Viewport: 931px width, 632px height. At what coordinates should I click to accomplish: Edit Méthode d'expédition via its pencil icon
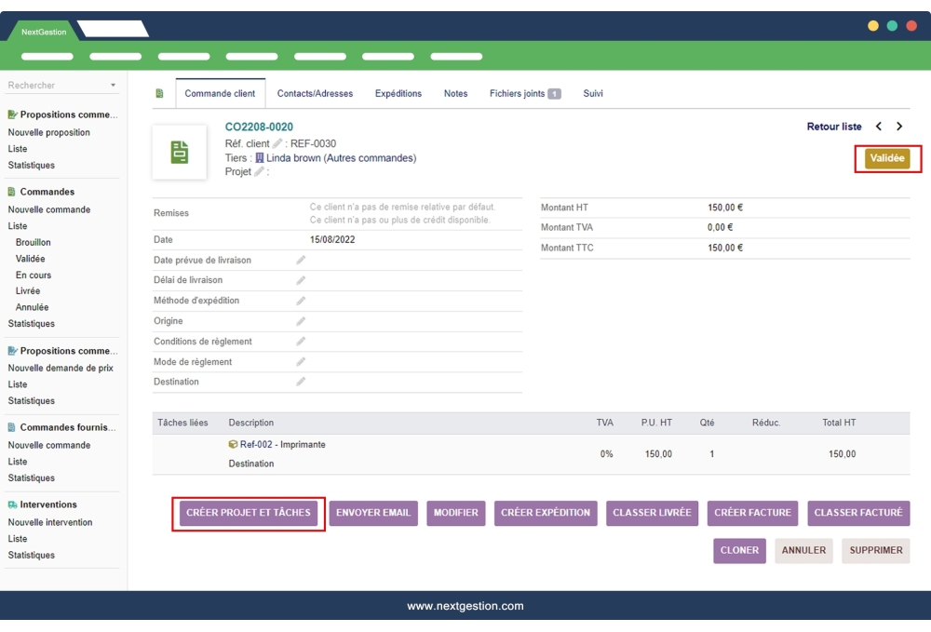pos(301,302)
